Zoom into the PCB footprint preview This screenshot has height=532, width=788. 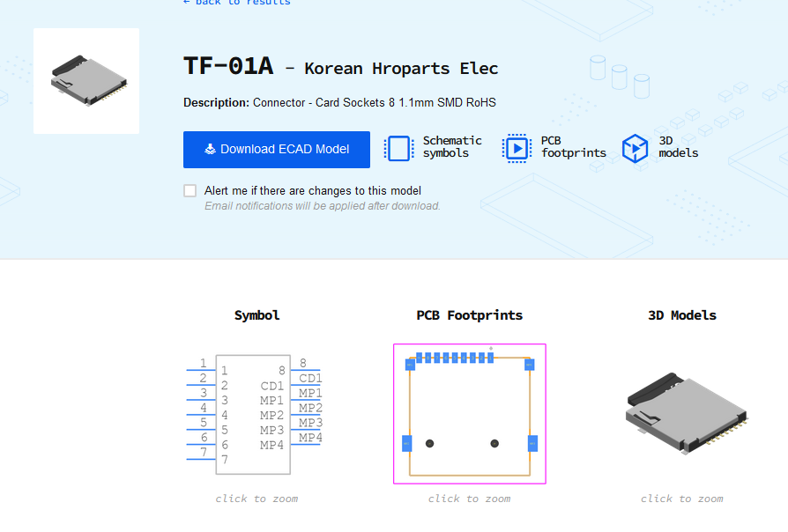(470, 414)
